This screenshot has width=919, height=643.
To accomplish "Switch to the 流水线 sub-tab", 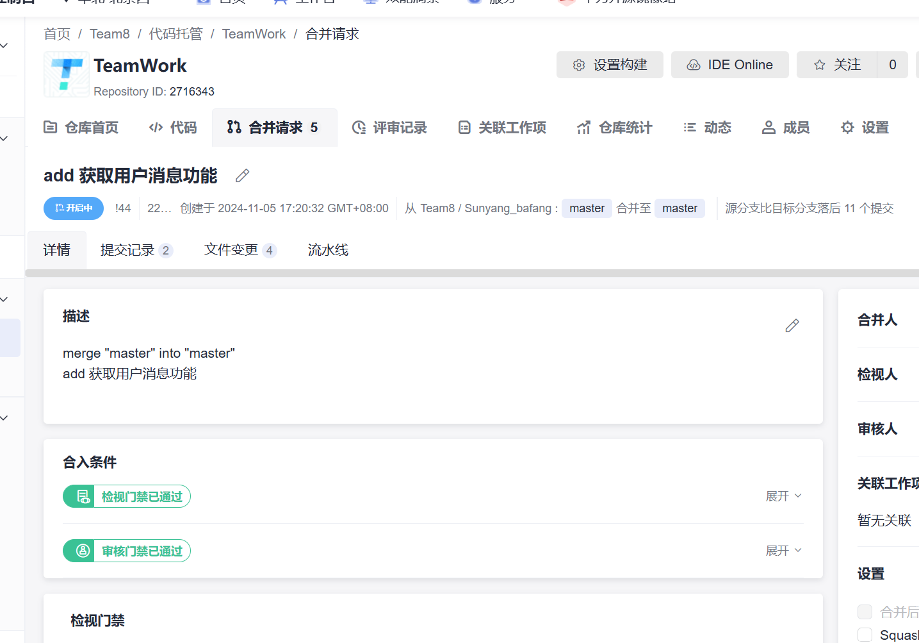I will pos(328,250).
